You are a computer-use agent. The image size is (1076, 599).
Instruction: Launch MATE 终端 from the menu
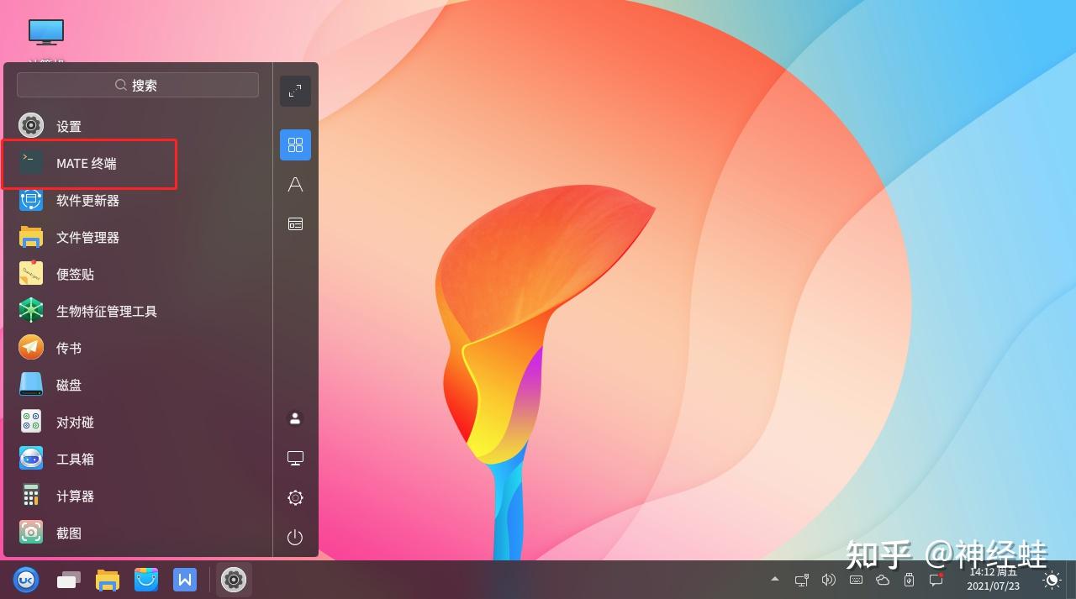pyautogui.click(x=138, y=163)
